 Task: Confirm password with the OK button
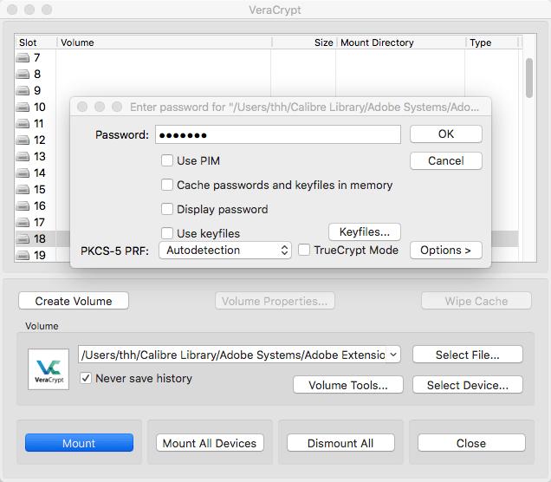[x=446, y=134]
